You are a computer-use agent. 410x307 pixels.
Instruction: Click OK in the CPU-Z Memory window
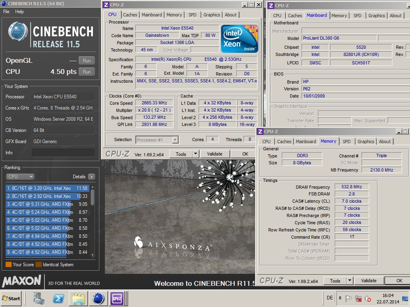[x=398, y=281]
